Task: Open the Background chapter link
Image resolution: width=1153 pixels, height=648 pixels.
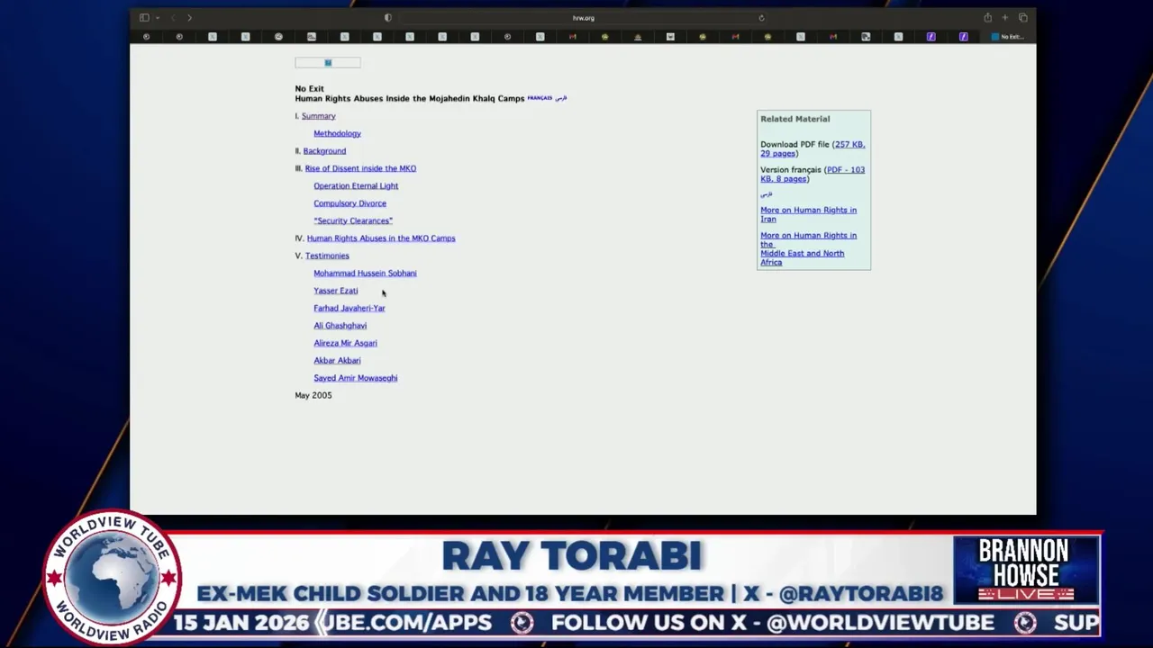Action: pyautogui.click(x=324, y=151)
